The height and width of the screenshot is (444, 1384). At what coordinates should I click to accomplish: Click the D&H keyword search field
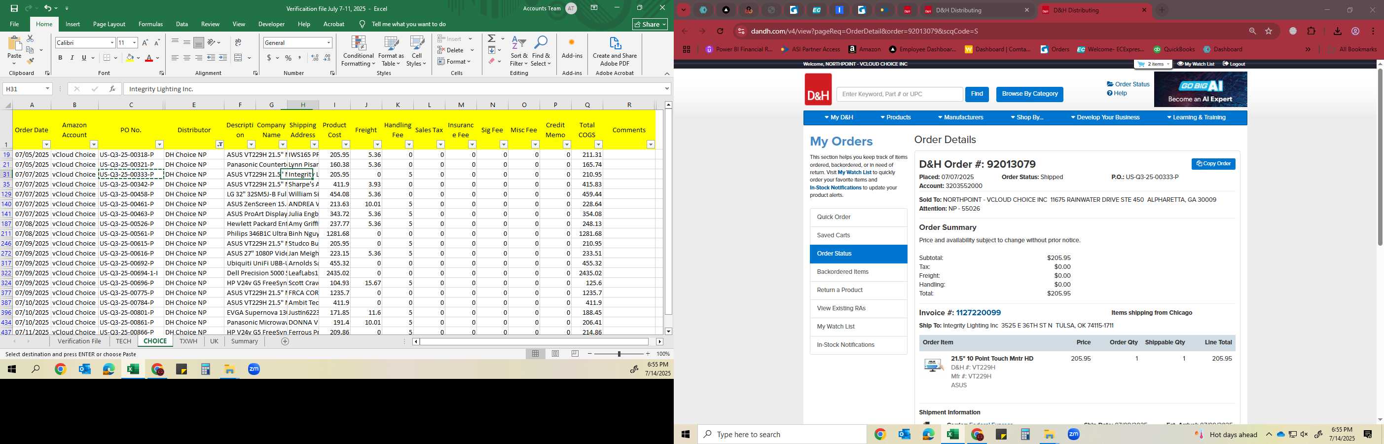pos(899,94)
